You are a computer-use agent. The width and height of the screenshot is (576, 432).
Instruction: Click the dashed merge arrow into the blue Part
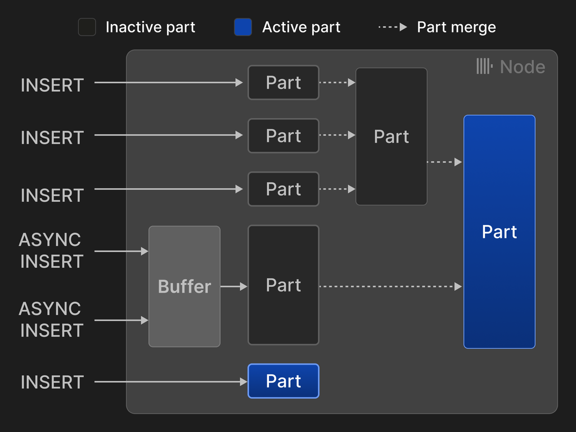point(444,162)
